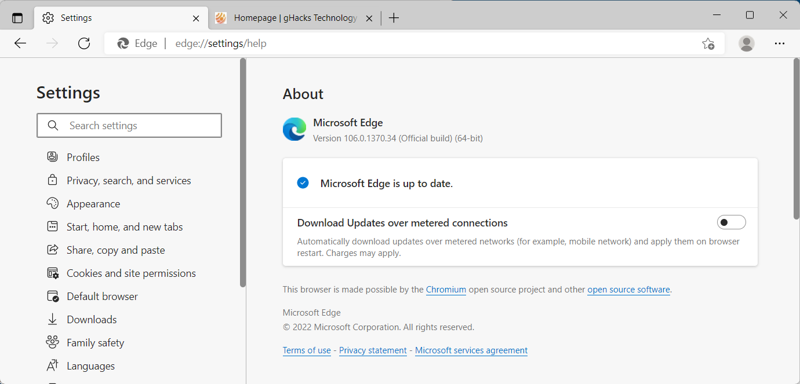Viewport: 800px width, 384px height.
Task: Click inside the Search settings field
Action: (x=129, y=125)
